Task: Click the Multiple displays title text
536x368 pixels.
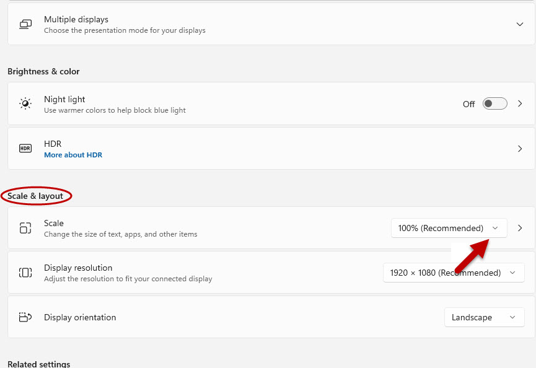Action: click(76, 19)
